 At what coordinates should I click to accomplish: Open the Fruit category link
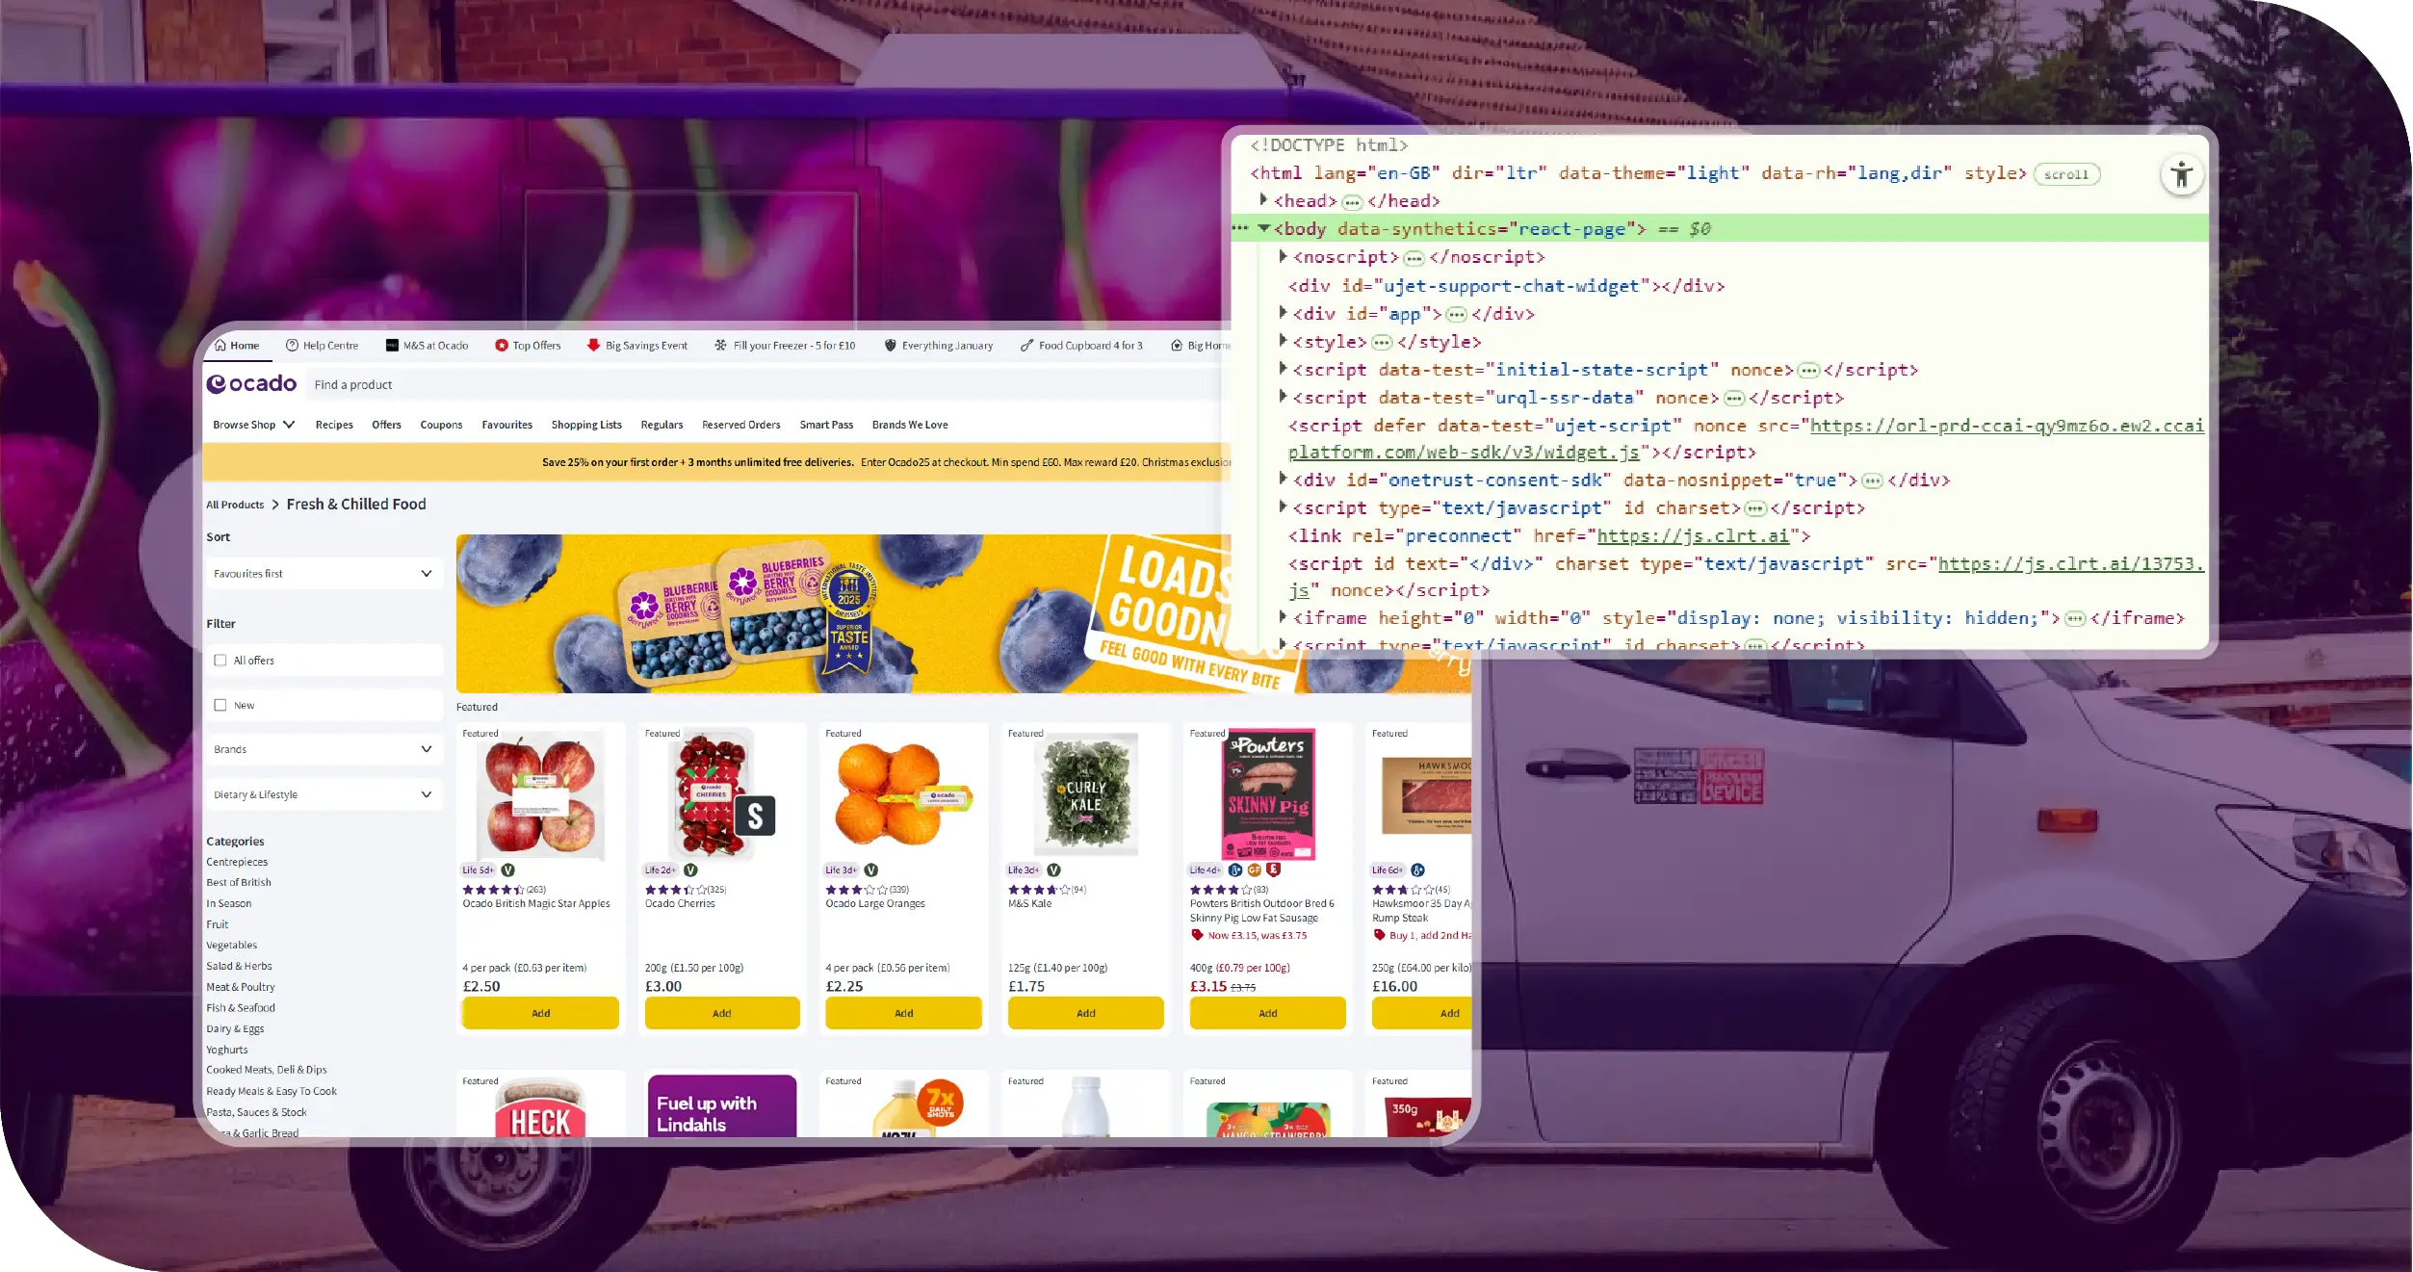coord(218,923)
